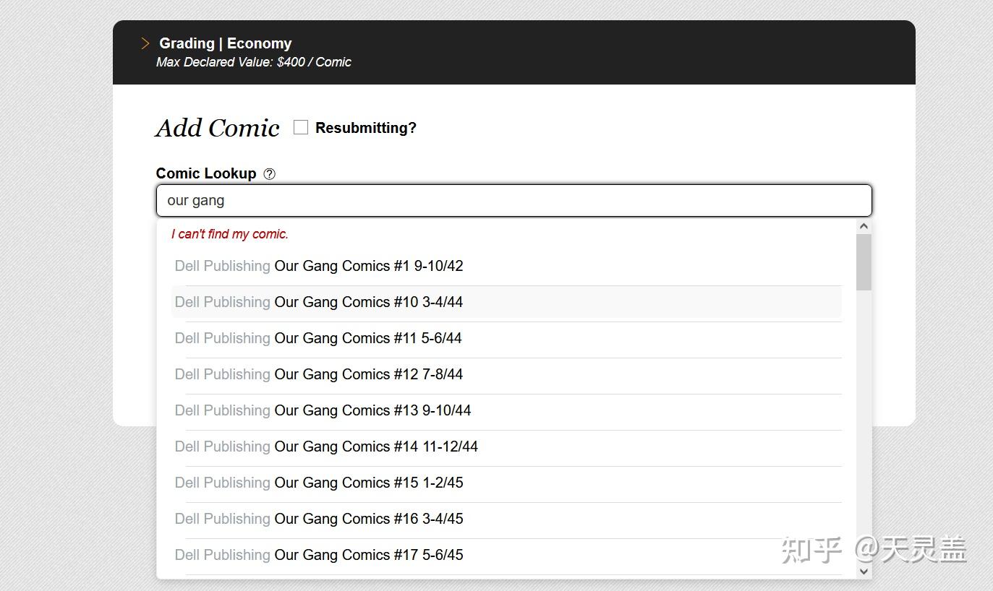The image size is (993, 591).
Task: Click the Comic Lookup search field
Action: [513, 201]
